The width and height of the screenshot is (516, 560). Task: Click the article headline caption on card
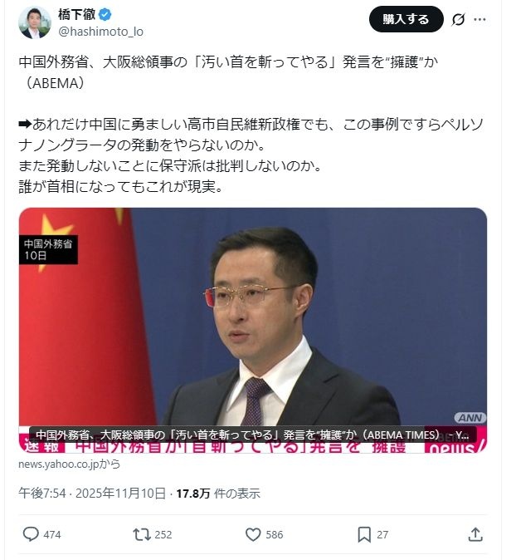(x=252, y=435)
